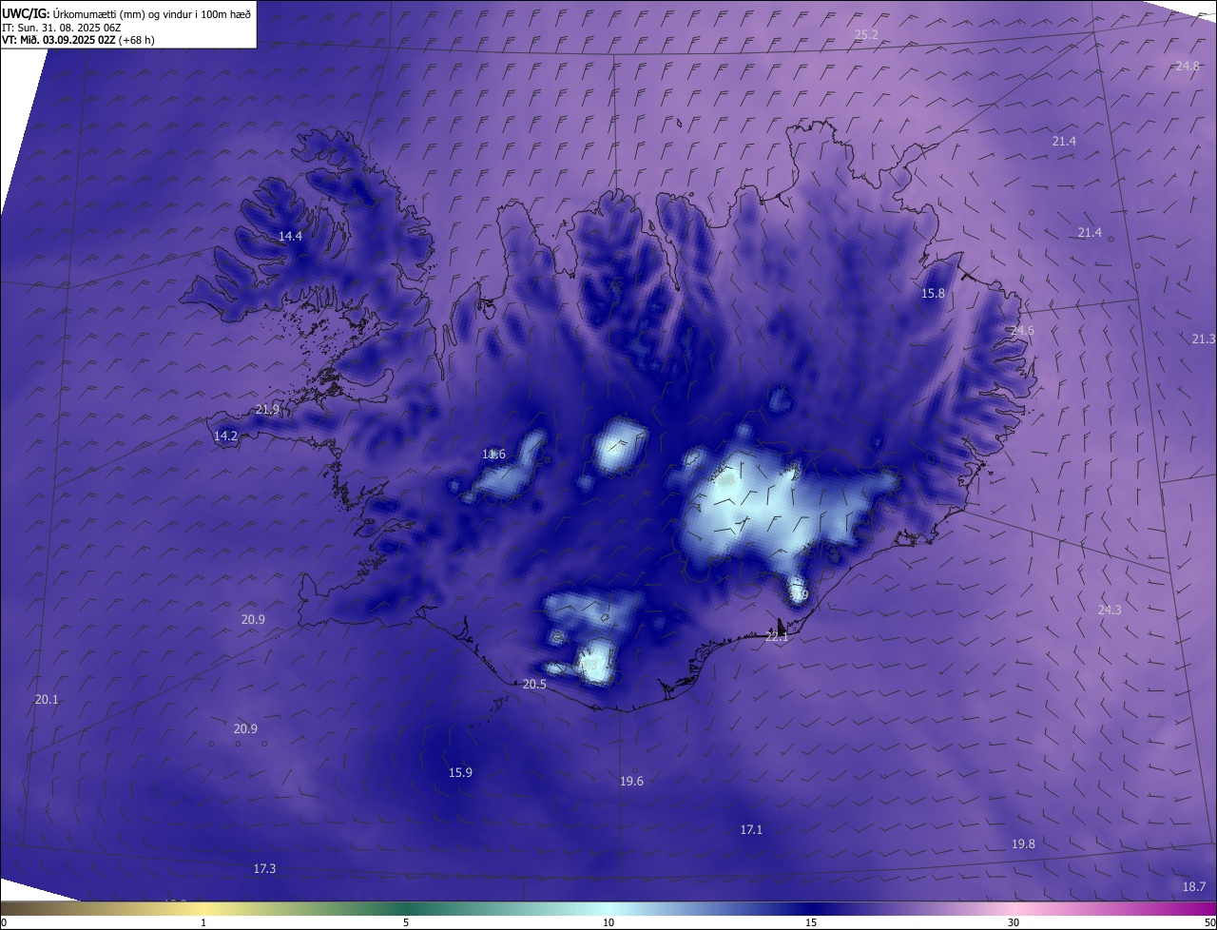Click the map value 24.3
Image resolution: width=1217 pixels, height=930 pixels.
(1110, 610)
